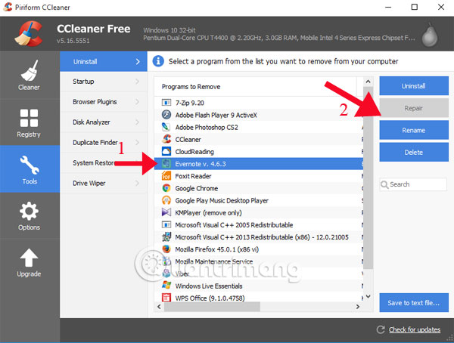
Task: Click the Rename button
Action: [x=414, y=130]
